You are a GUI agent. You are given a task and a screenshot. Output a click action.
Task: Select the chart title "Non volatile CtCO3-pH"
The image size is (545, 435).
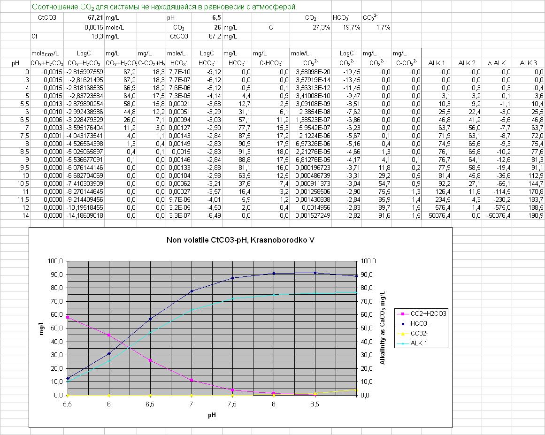pos(240,240)
